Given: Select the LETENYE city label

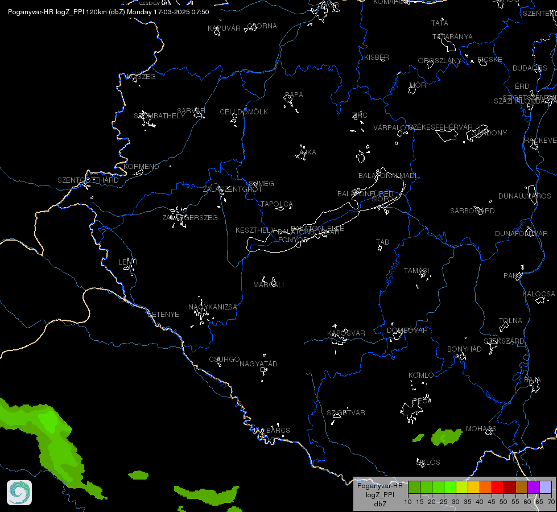Looking at the screenshot, I should [163, 315].
